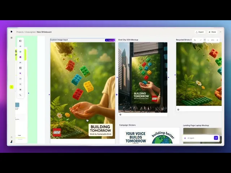Toggle the sidebar panel icon atop floating toolbar

(x=20, y=41)
